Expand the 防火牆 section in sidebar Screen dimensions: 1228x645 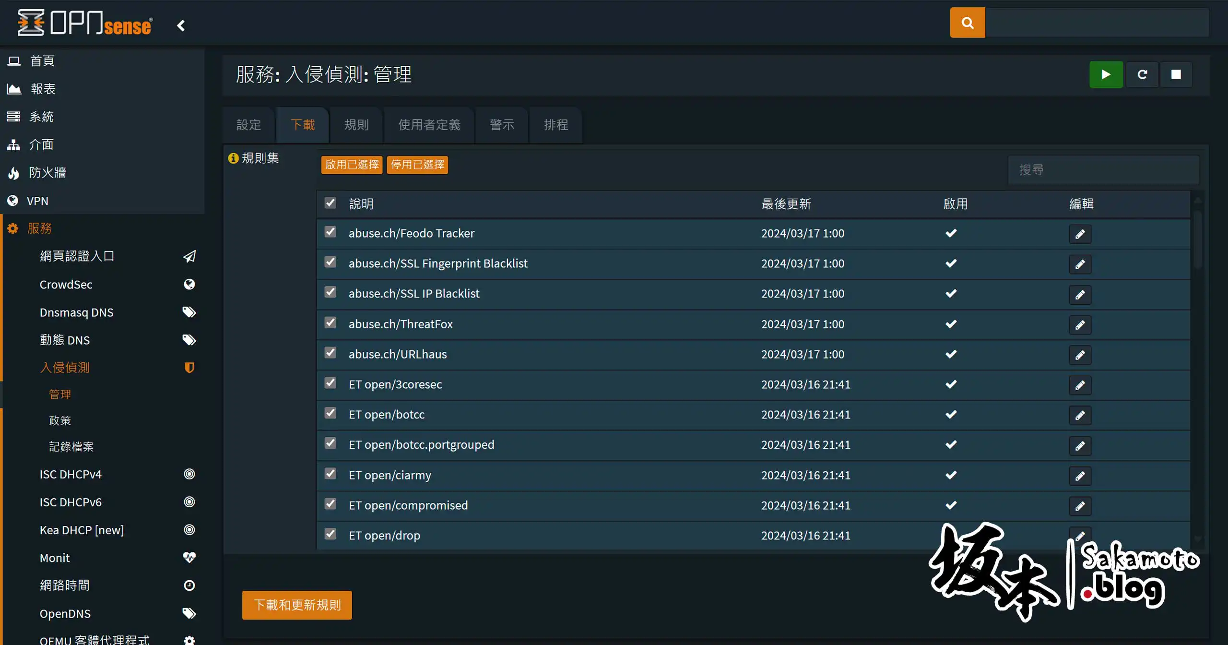point(47,173)
